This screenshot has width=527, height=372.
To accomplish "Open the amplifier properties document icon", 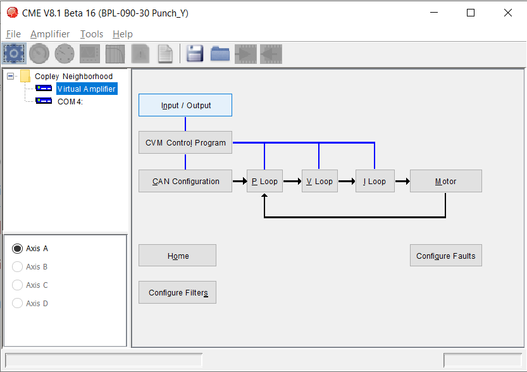I will pyautogui.click(x=165, y=54).
